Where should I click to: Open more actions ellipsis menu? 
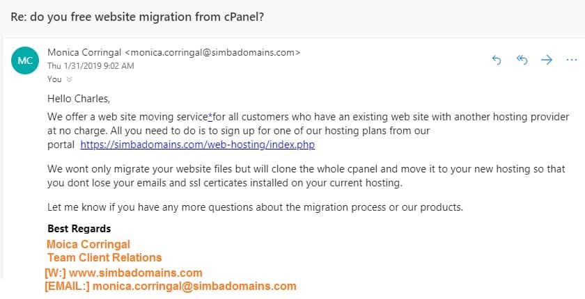572,60
